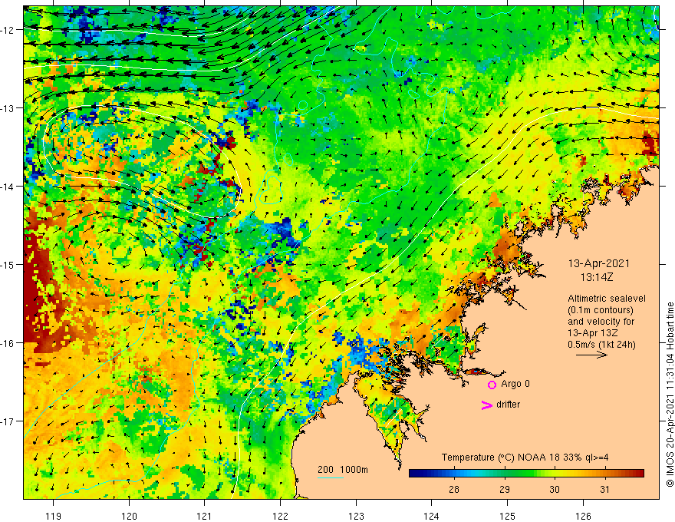Click the '13-Apr 13Z' text line
This screenshot has height=522, width=675.
(x=594, y=333)
